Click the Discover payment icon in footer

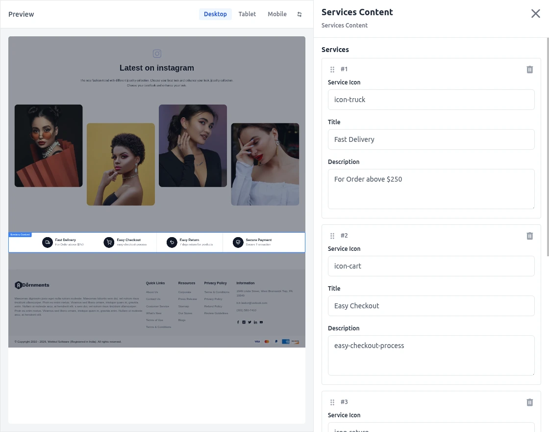pos(295,342)
